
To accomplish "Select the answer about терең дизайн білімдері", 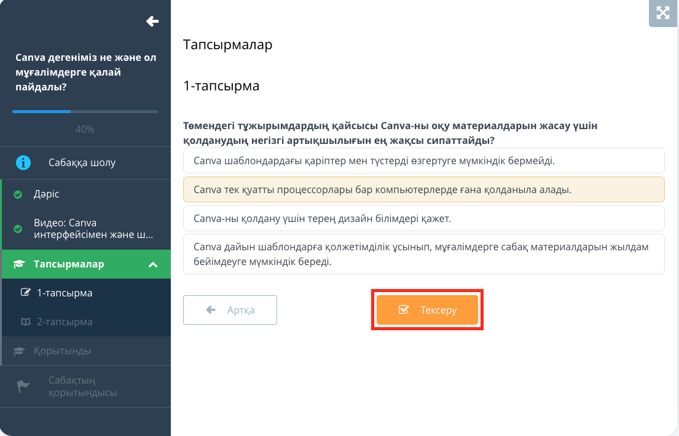I will pos(423,218).
